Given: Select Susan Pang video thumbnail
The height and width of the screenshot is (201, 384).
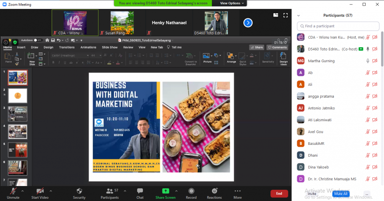Looking at the screenshot, I should coord(122,23).
